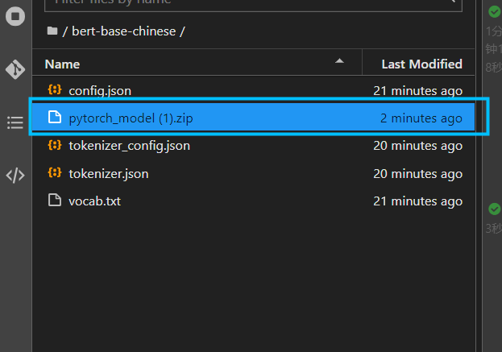The height and width of the screenshot is (352, 502).
Task: Click the lower green checkmark status icon
Action: (493, 209)
